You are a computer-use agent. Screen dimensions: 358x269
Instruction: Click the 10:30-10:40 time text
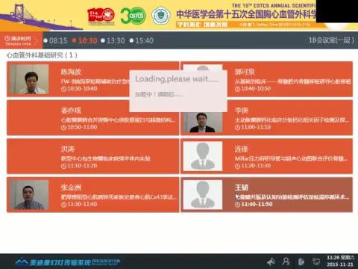click(82, 88)
